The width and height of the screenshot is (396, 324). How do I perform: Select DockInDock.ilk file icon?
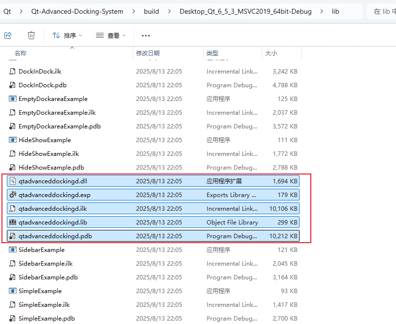tap(12, 72)
